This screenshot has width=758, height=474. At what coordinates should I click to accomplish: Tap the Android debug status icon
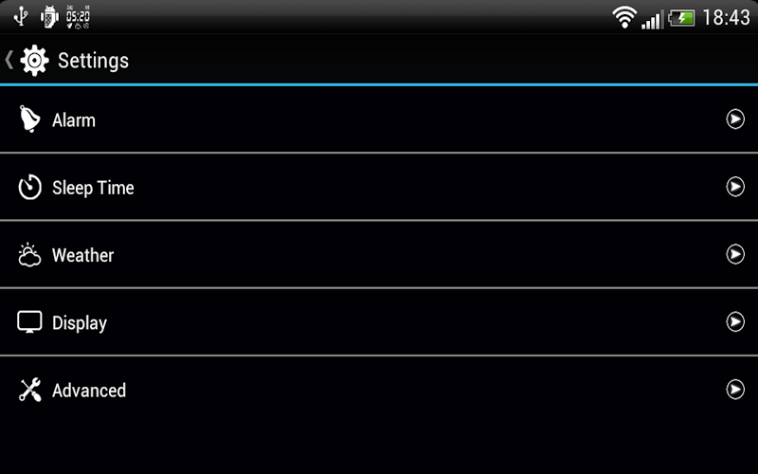click(49, 17)
